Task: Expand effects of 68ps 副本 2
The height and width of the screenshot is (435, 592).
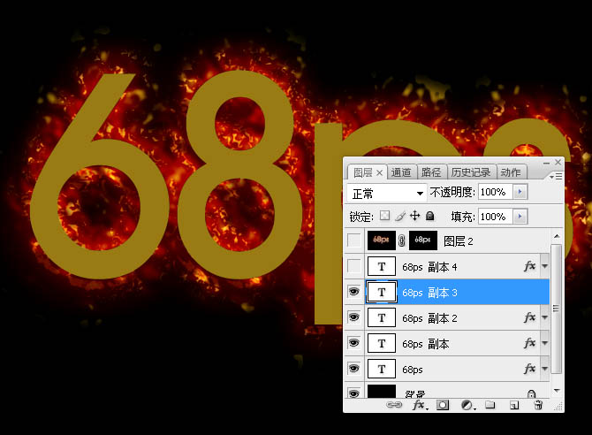Action: coord(545,317)
